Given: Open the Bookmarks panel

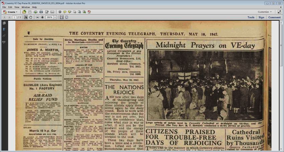Looking at the screenshot, I should pyautogui.click(x=4, y=29).
